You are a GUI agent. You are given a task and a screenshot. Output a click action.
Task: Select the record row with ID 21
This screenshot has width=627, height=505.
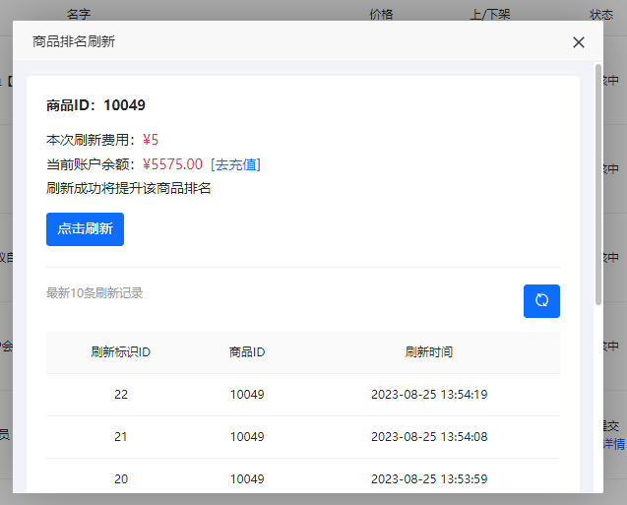coord(121,437)
